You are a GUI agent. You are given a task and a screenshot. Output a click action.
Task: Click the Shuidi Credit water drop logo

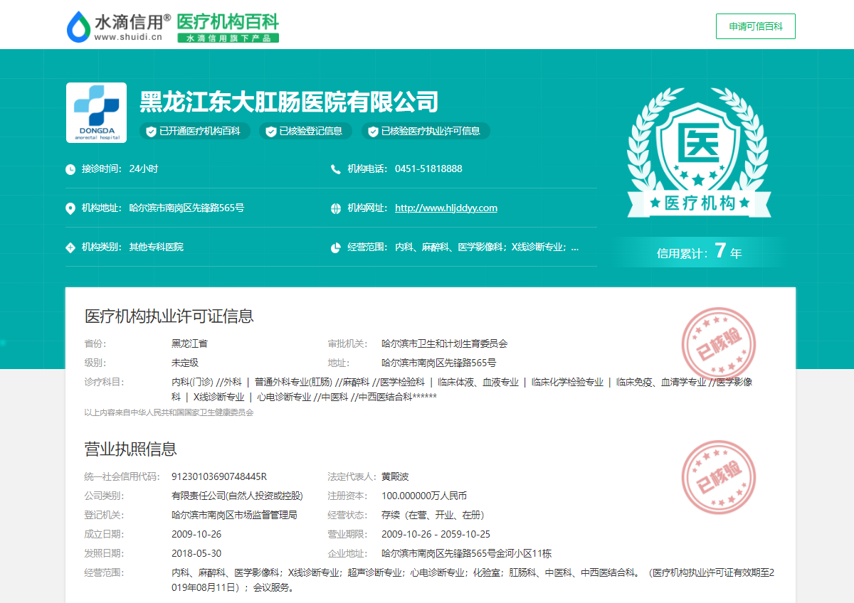pyautogui.click(x=78, y=27)
